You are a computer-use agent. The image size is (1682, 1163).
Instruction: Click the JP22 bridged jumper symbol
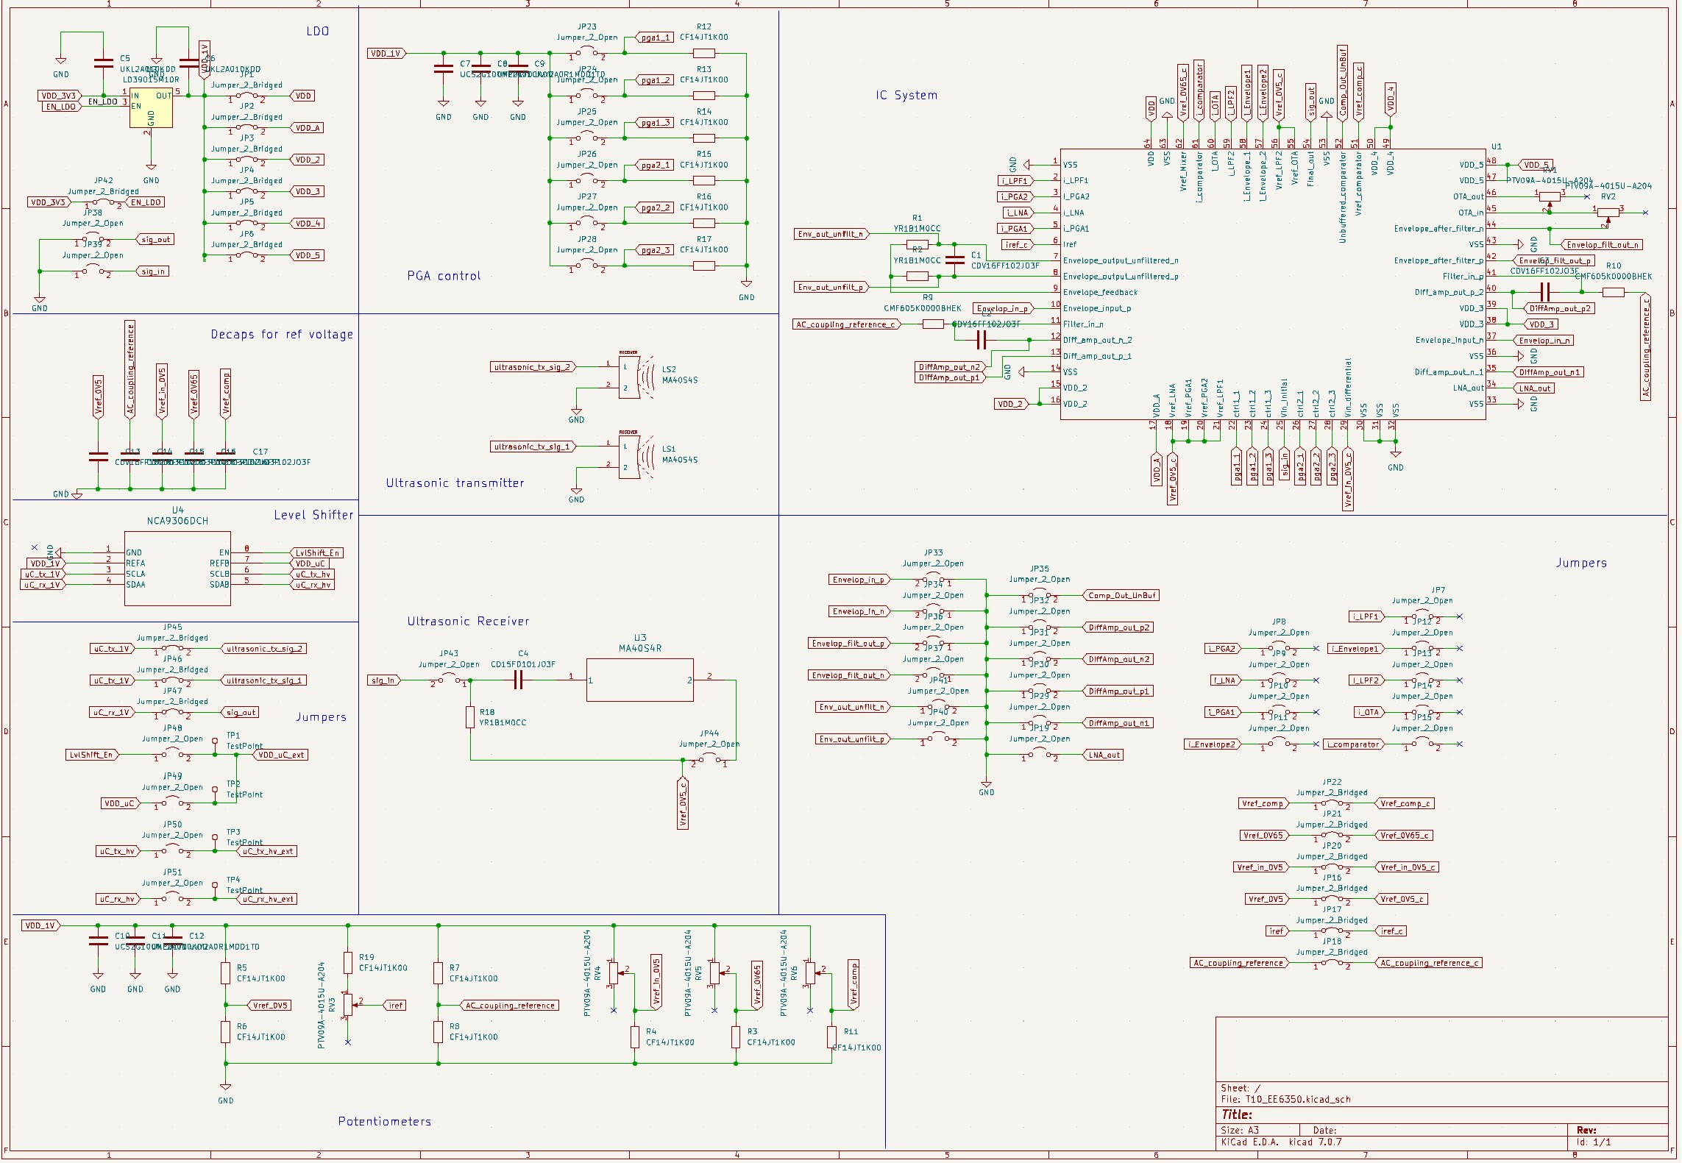point(1332,804)
